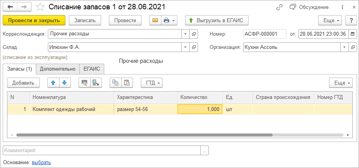Click the Корреспонденция field Прочие расходы

click(115, 34)
